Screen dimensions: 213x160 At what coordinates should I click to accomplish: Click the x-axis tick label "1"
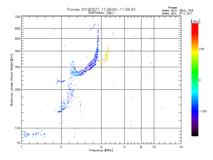pos(21,147)
